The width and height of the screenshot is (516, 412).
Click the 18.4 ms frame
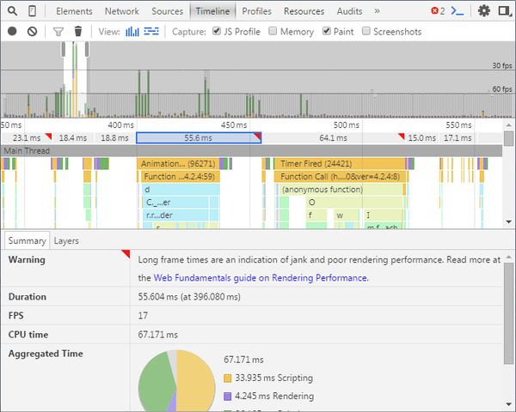tap(73, 138)
